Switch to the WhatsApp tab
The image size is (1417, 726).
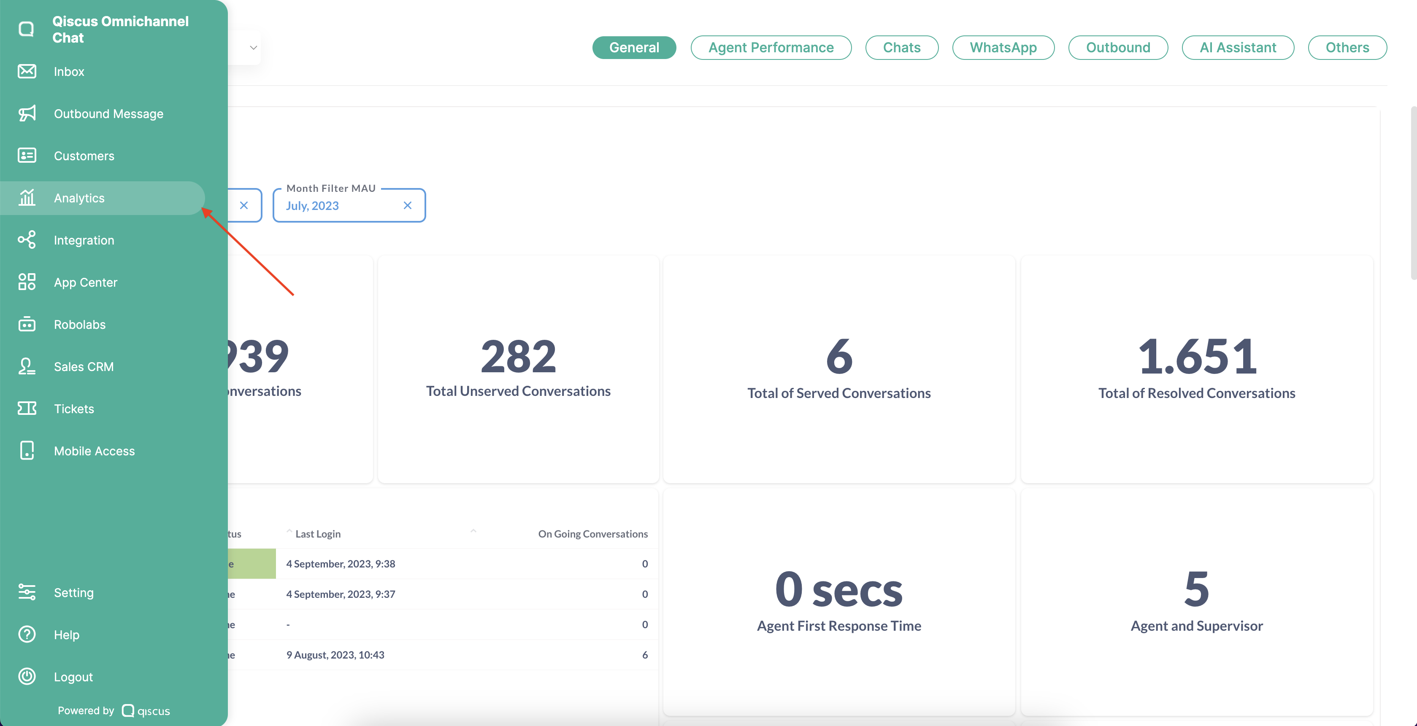point(1003,47)
